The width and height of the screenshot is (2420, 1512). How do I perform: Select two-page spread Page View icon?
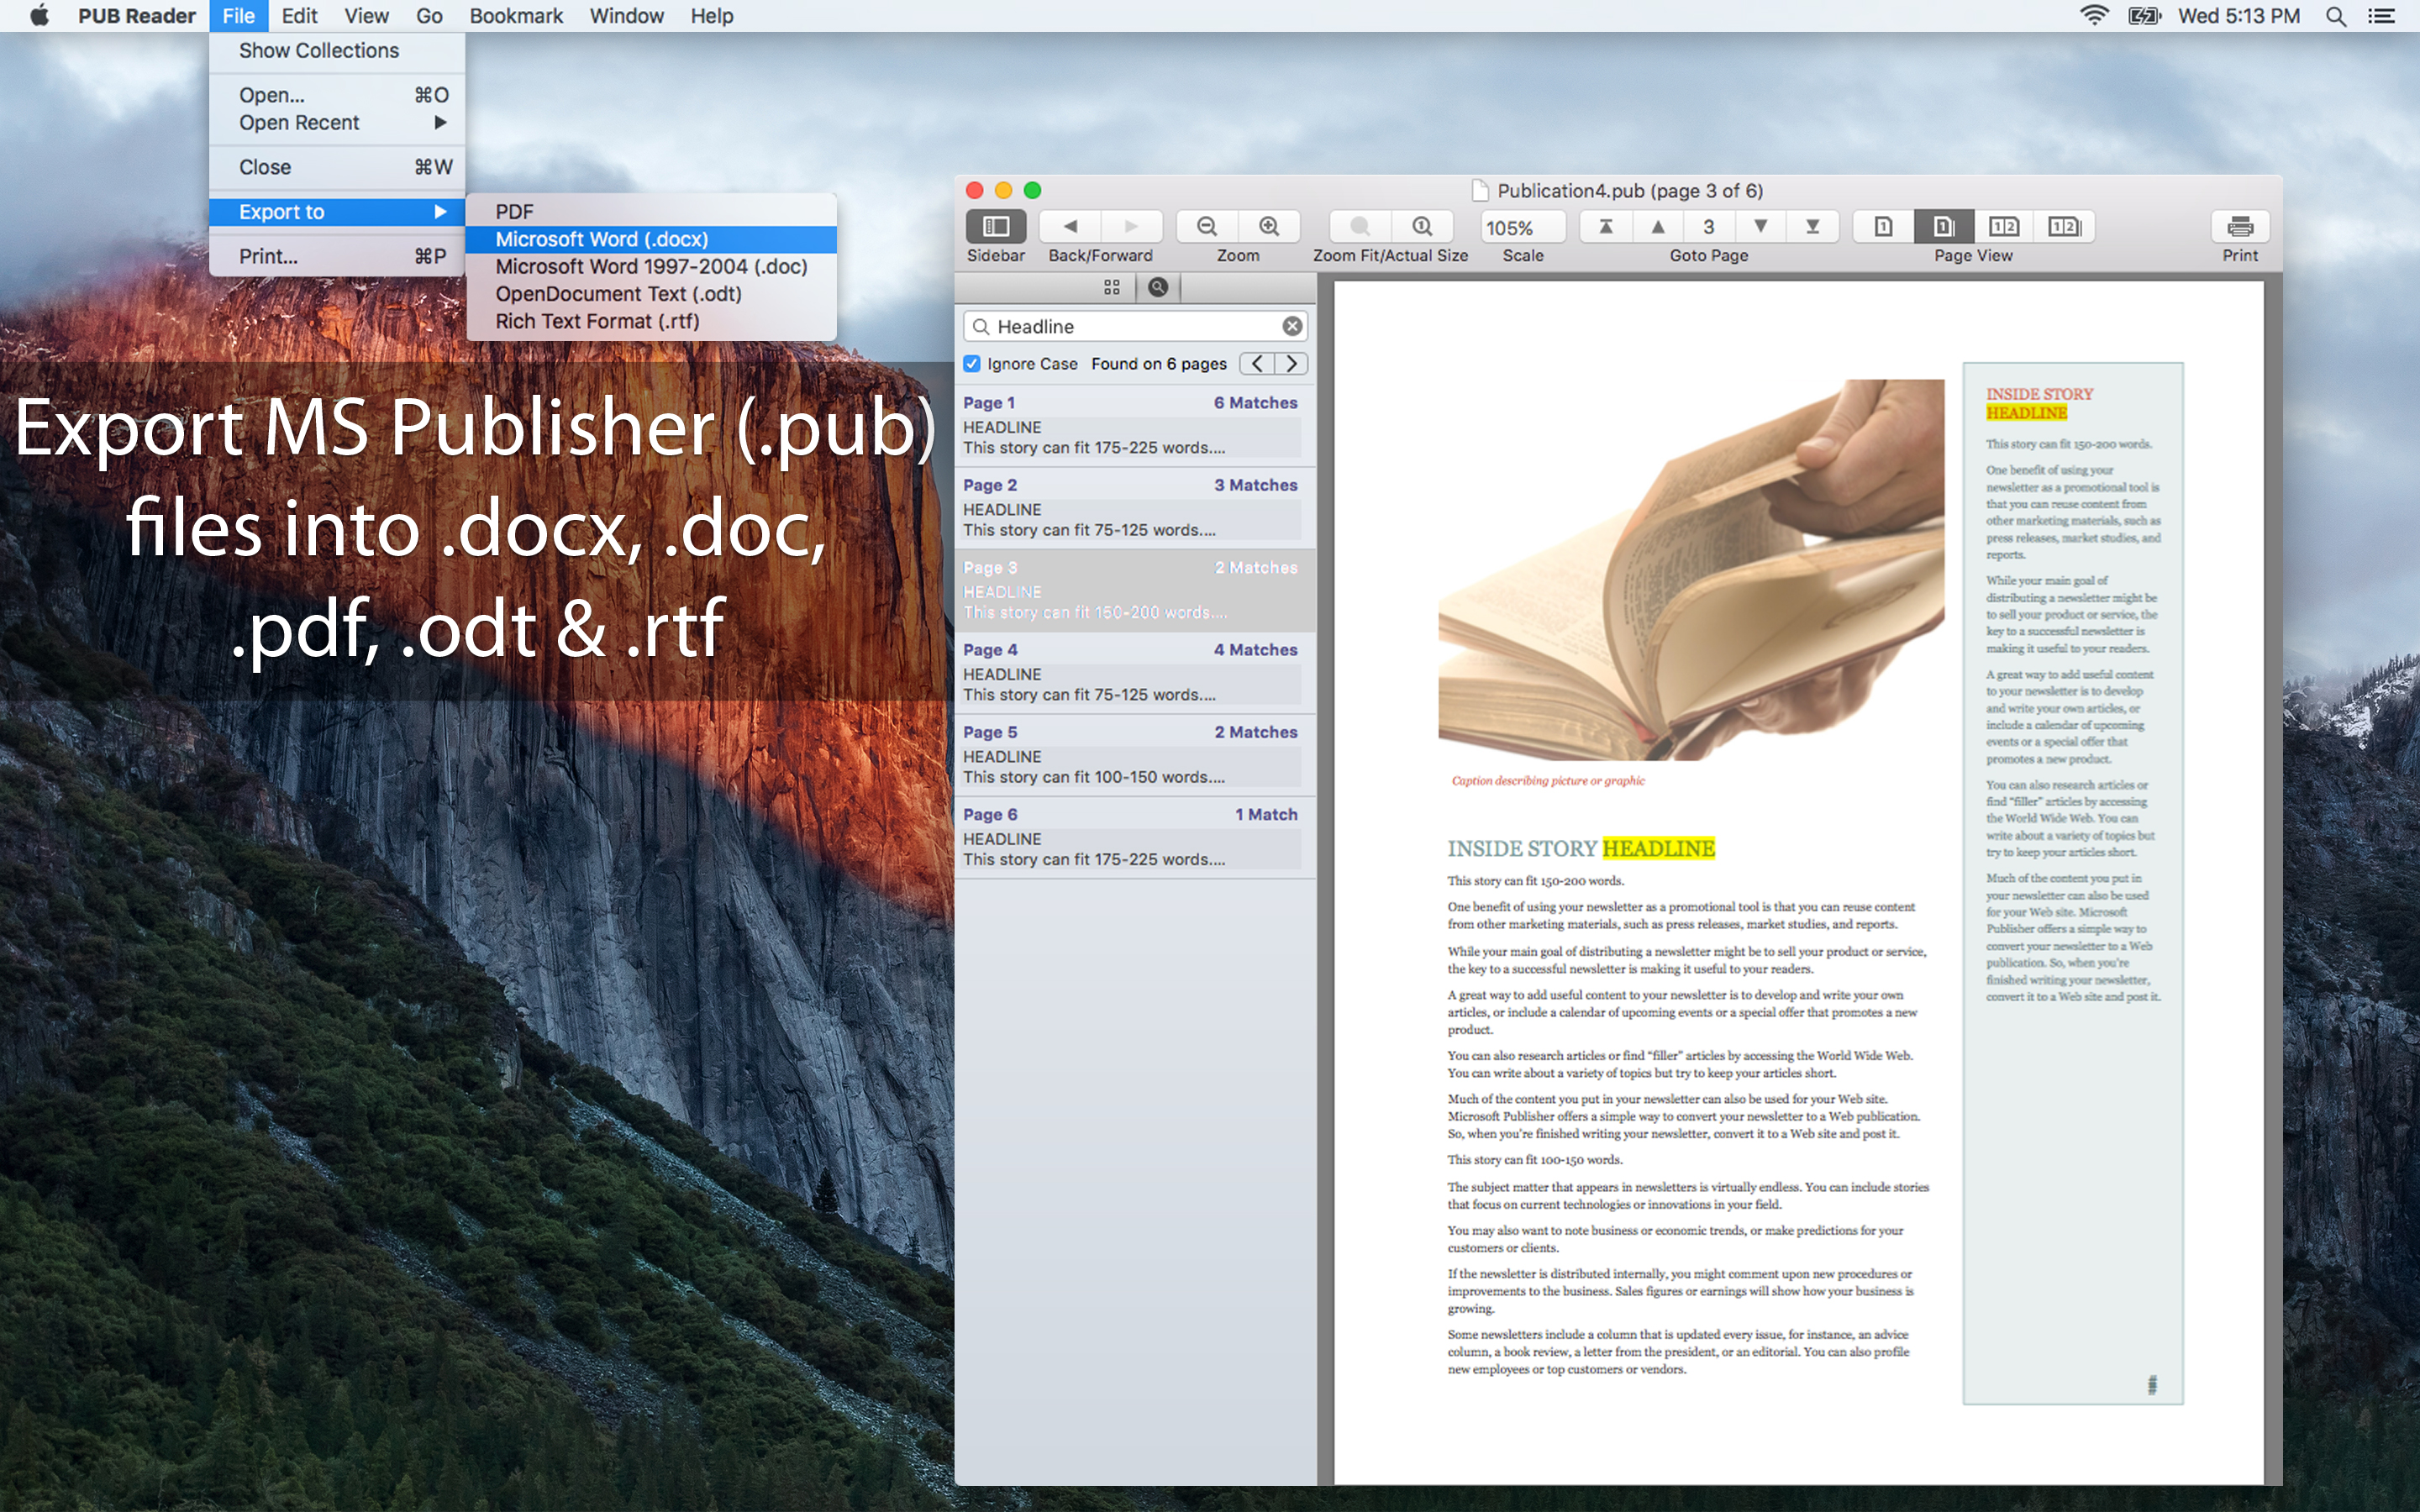pyautogui.click(x=2004, y=226)
